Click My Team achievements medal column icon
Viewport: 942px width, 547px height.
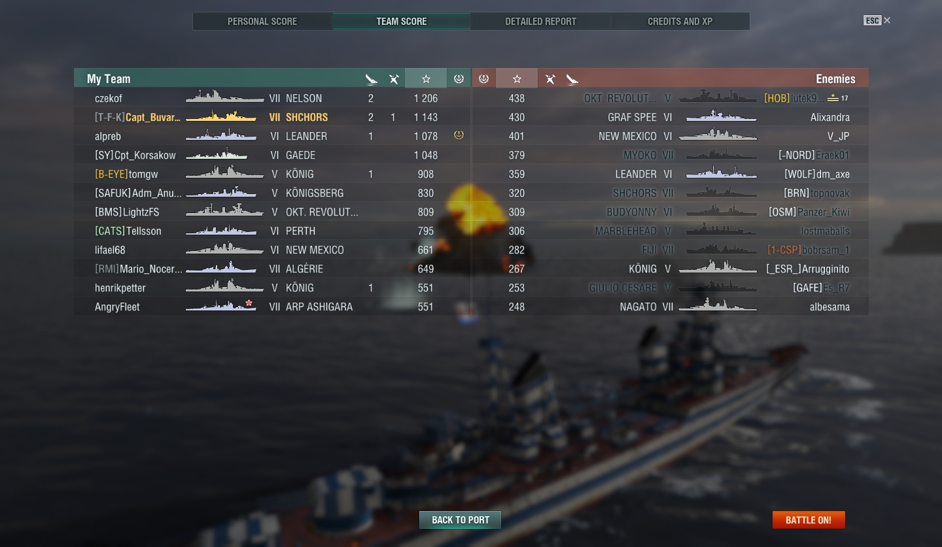(x=459, y=78)
